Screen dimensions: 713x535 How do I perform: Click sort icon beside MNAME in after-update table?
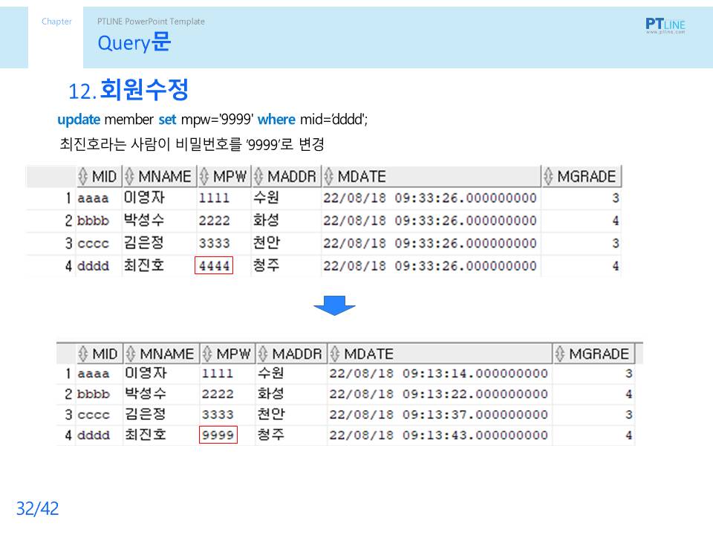[131, 354]
